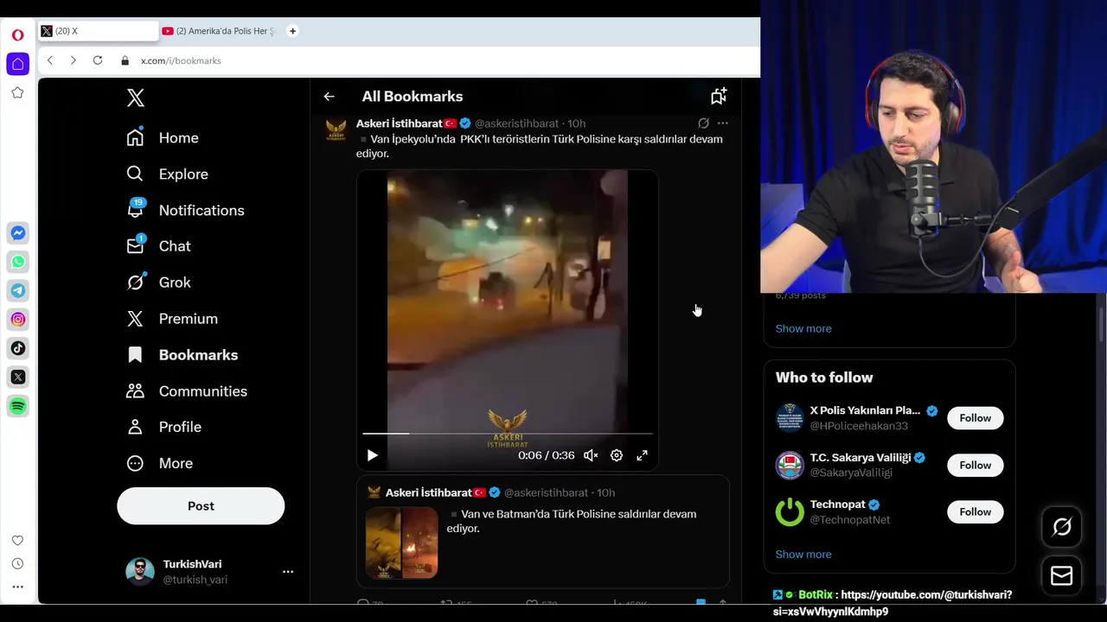Open Messenger in Opera sidebar

coord(18,233)
